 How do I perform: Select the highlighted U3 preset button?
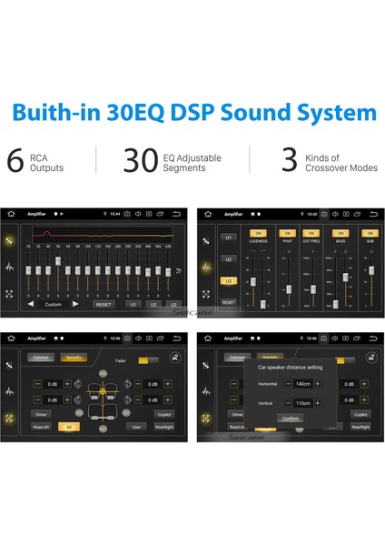(x=228, y=281)
